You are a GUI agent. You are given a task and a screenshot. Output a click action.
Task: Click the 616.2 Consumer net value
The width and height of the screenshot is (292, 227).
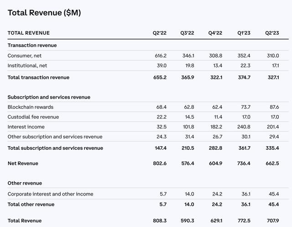(160, 56)
